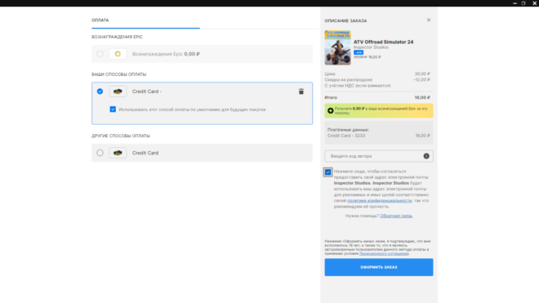Click the info icon in creator code field
Viewport: 539px width, 303px height.
tap(426, 156)
